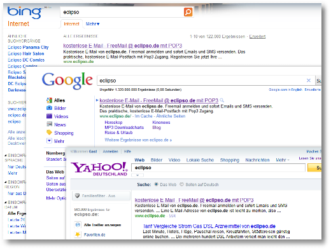Click the Reise & Urlaub sitelink in Google

click(118, 133)
